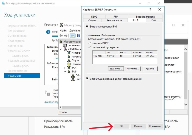Click the Применить button
This screenshot has width=192, height=135.
pos(155,126)
